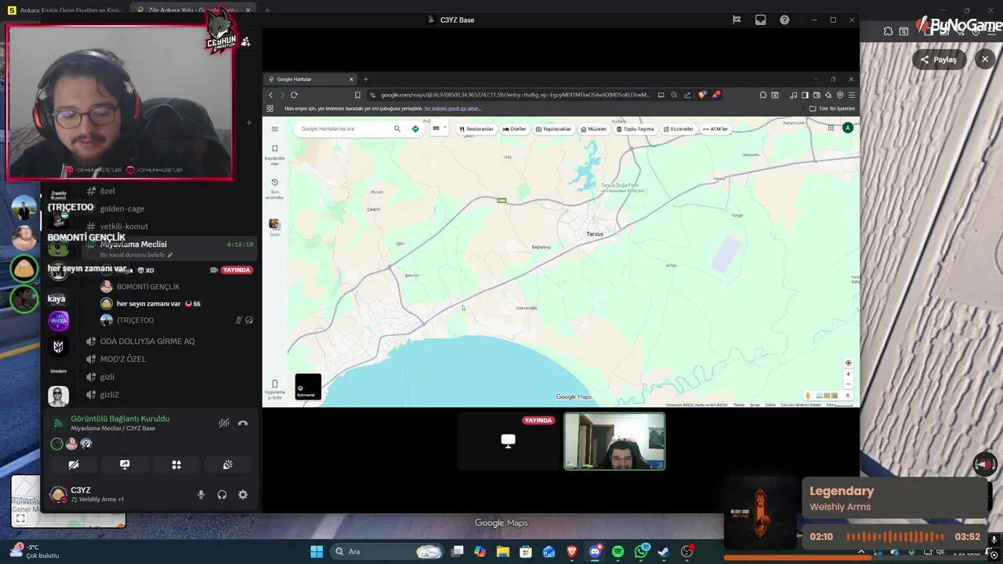Open the Brave shields lion icon

tap(701, 95)
